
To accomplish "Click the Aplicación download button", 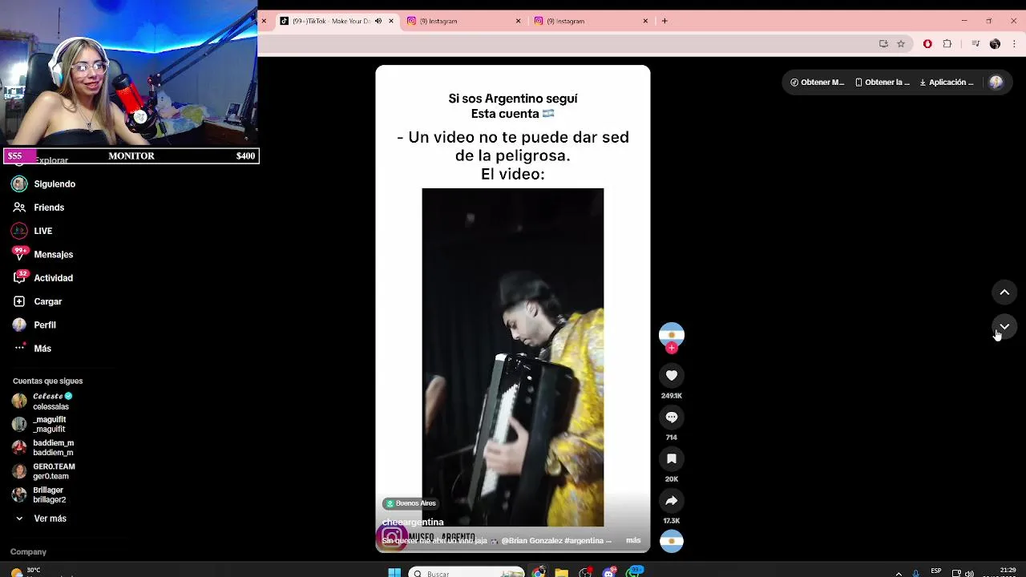I will (947, 82).
